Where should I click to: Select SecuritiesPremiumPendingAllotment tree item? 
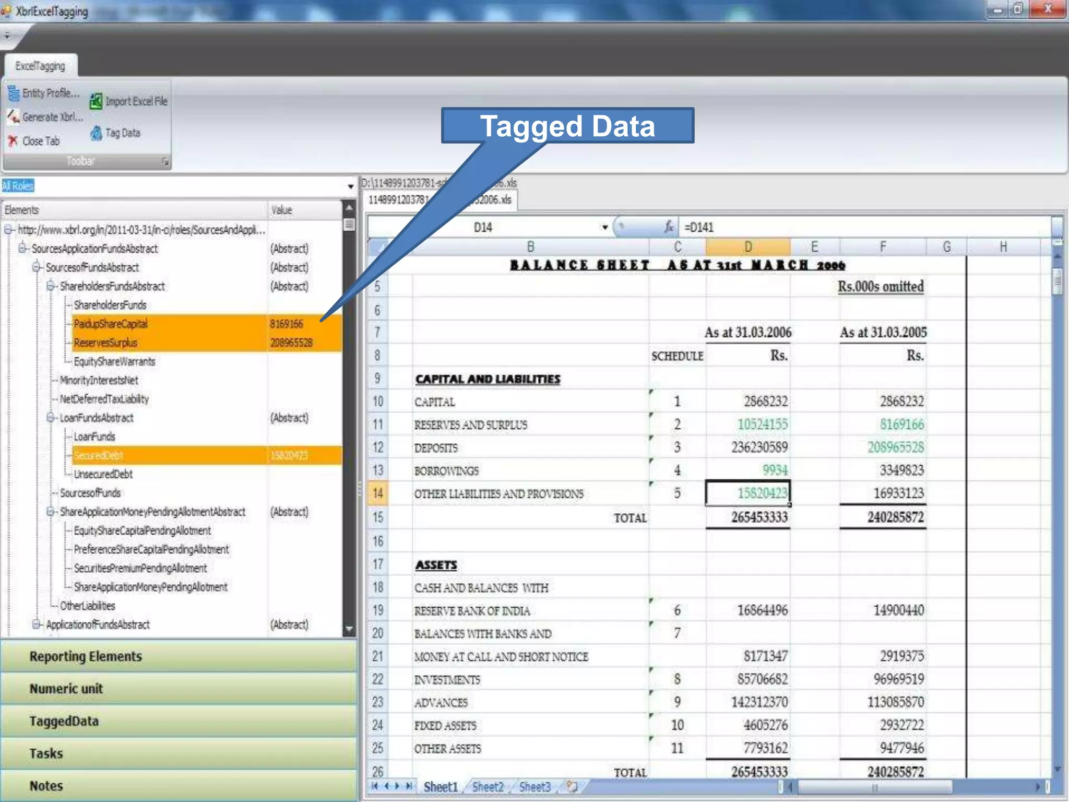coord(140,568)
